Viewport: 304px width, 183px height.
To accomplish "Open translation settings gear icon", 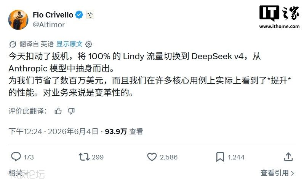I will point(89,44).
